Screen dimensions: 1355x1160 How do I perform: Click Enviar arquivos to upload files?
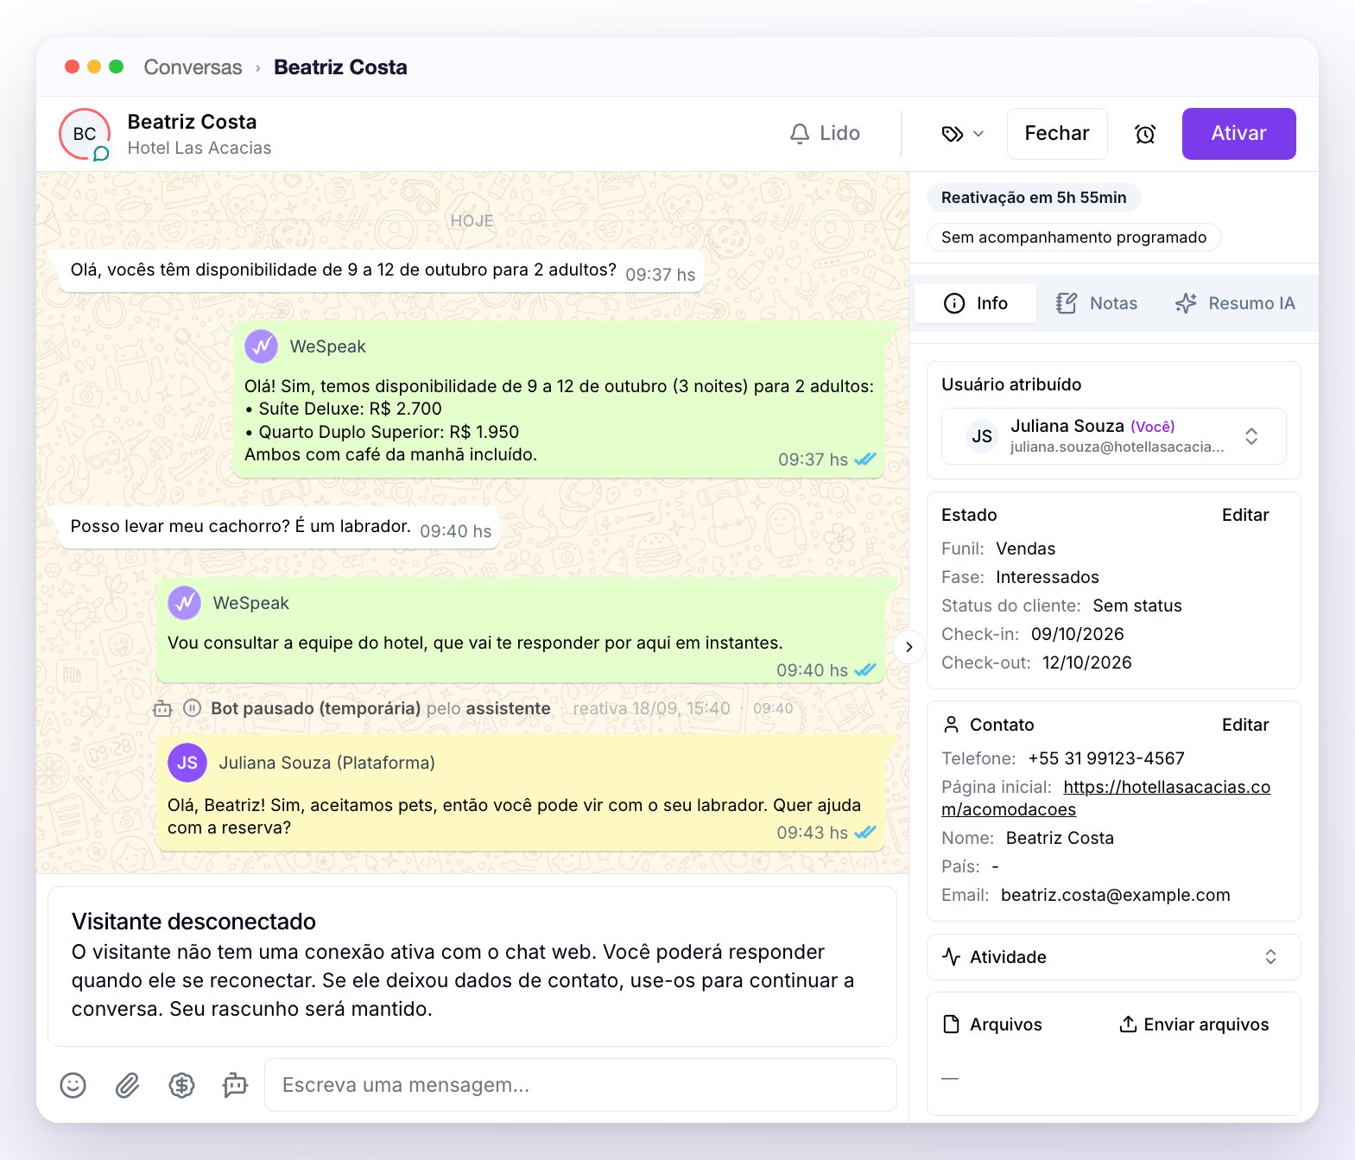click(1194, 1024)
